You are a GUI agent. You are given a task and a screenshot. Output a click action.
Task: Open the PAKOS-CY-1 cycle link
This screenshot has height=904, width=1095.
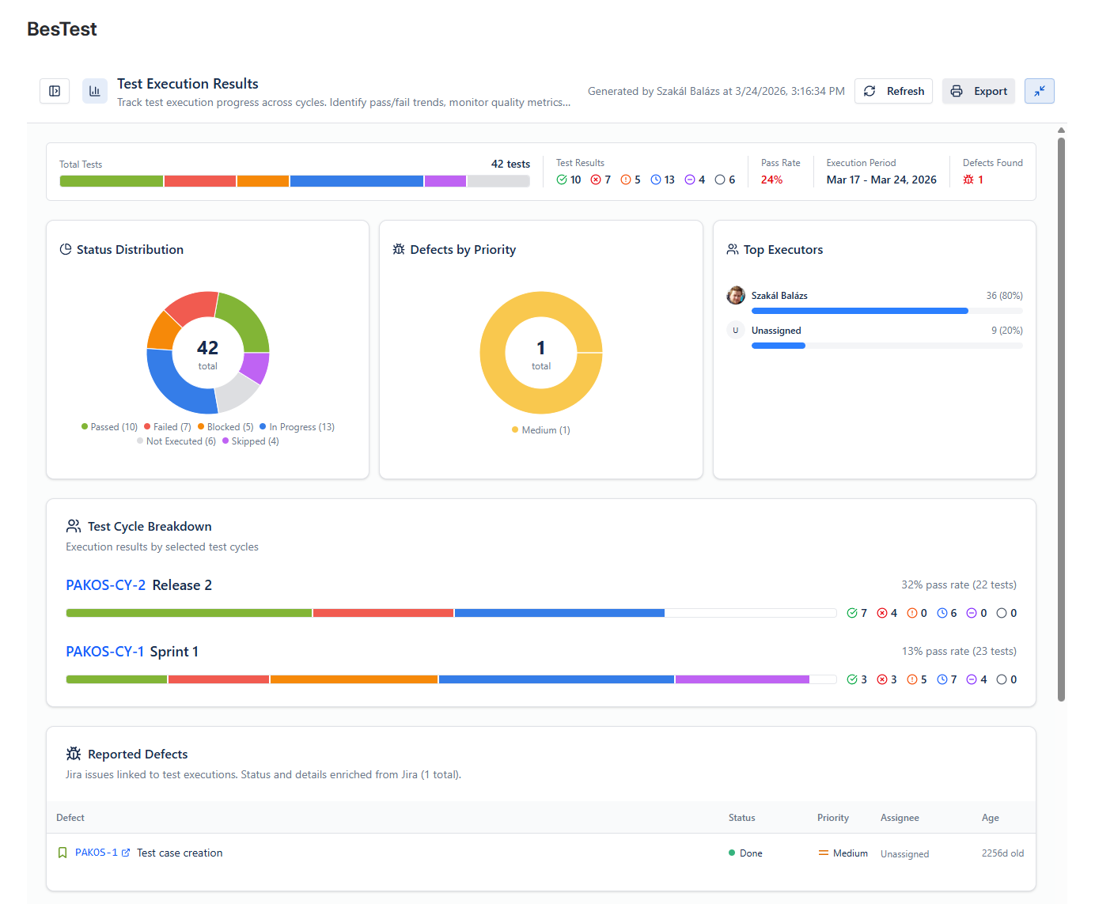pos(104,652)
